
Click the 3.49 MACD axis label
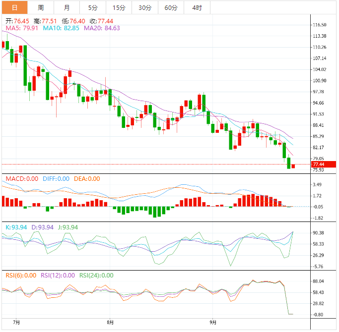pos(317,185)
